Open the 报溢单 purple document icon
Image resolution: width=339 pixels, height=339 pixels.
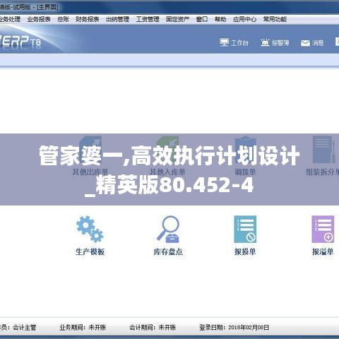point(323,229)
